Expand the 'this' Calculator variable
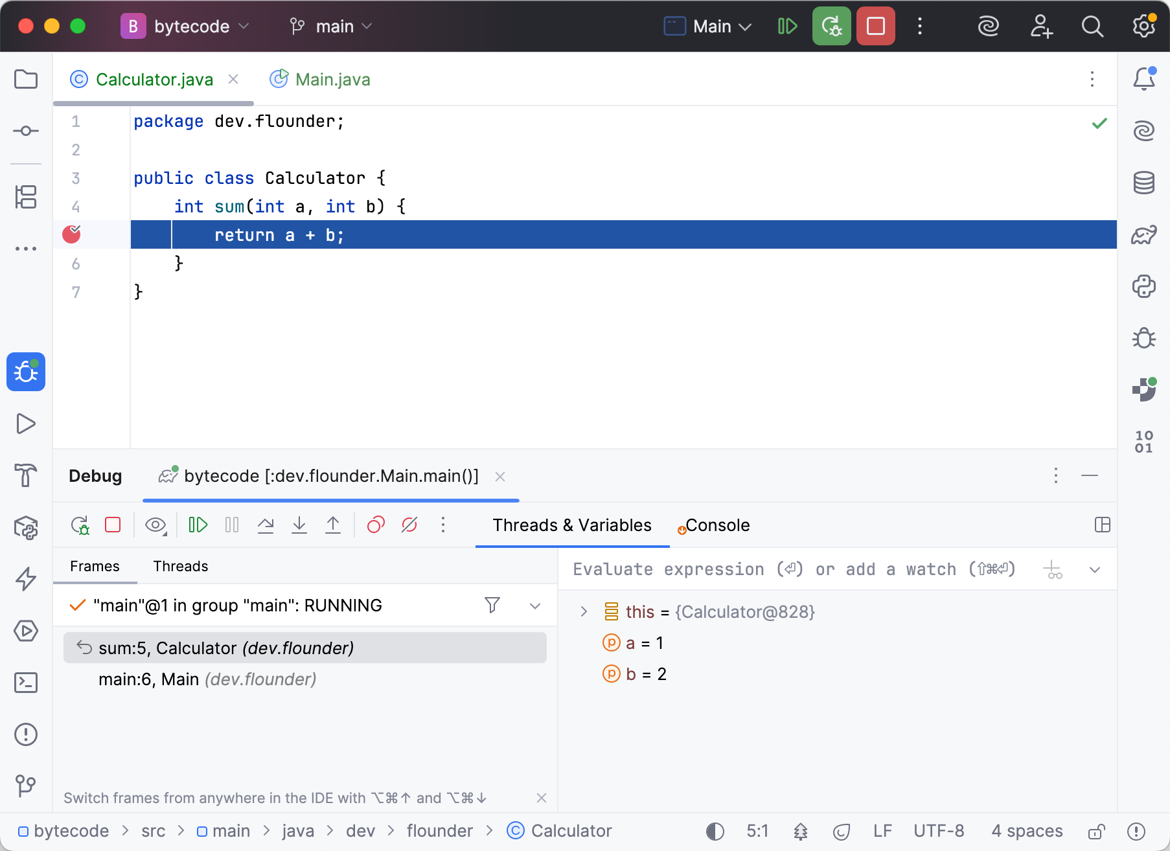 pos(584,611)
